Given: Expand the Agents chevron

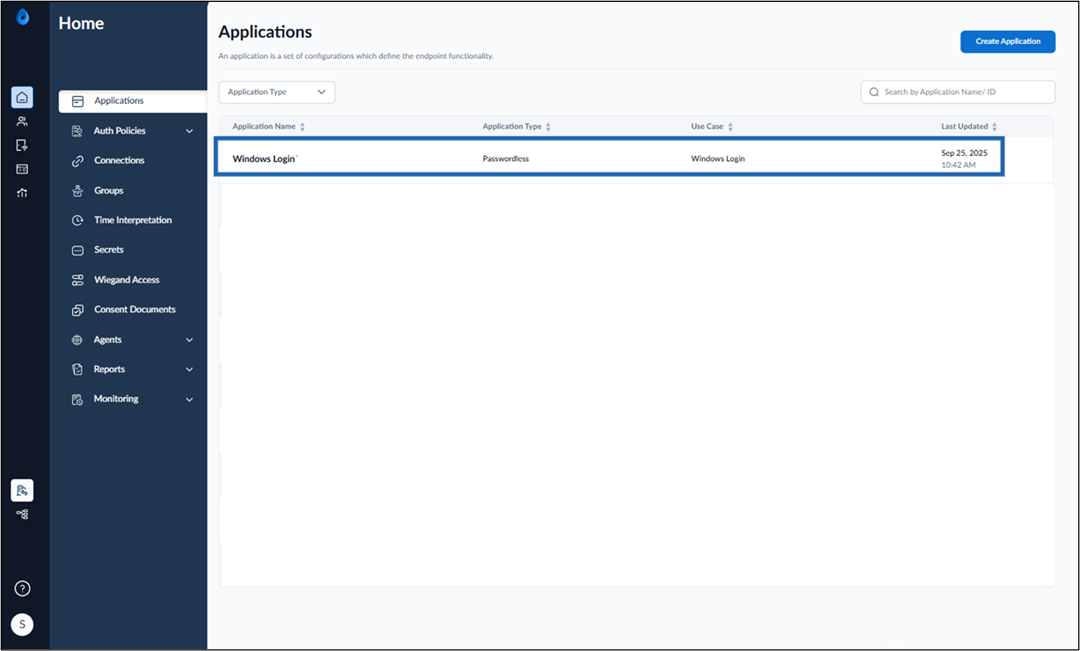Looking at the screenshot, I should 189,340.
